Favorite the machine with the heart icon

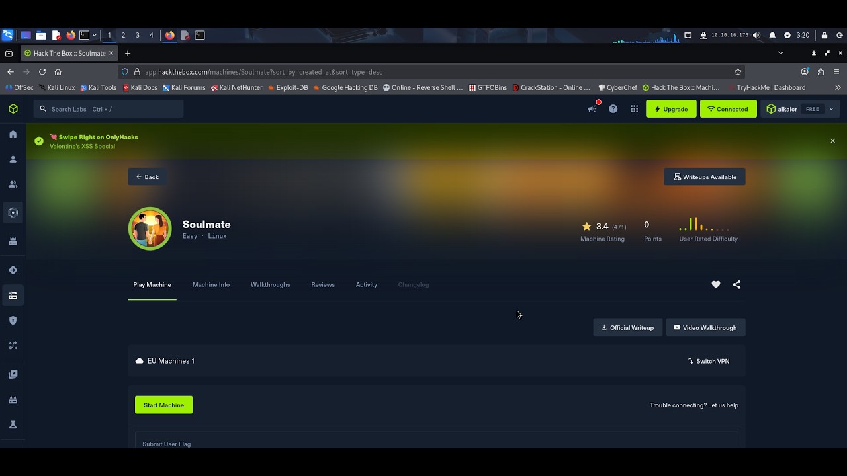pyautogui.click(x=716, y=284)
